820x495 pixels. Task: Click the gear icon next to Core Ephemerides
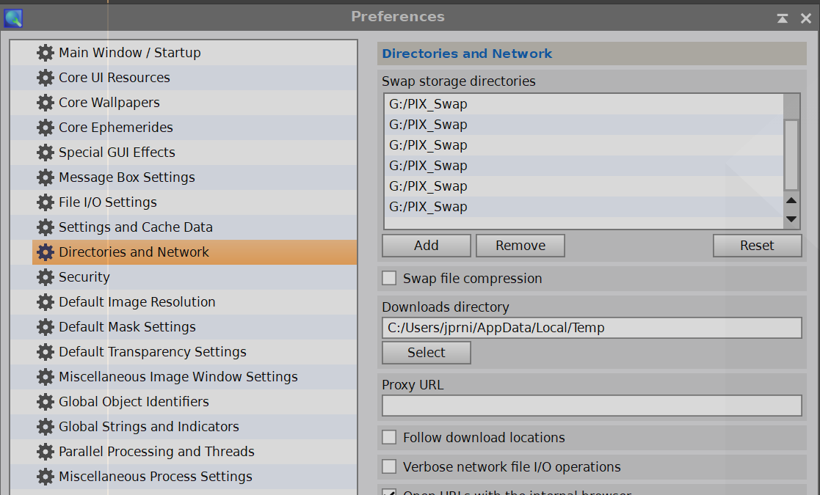[x=46, y=128]
